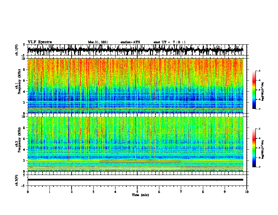The image size is (278, 215).
Task: Click time tick label '0' on x-axis
Action: tap(28, 192)
